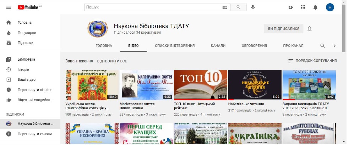Open the YouTube apps grid icon

click(x=303, y=7)
